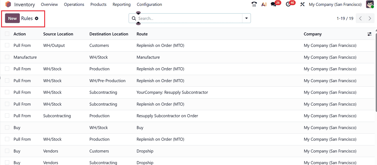
Task: Click the New button
Action: coord(12,18)
